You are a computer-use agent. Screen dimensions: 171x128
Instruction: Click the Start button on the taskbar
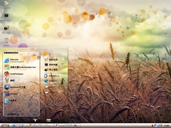[5, 126]
